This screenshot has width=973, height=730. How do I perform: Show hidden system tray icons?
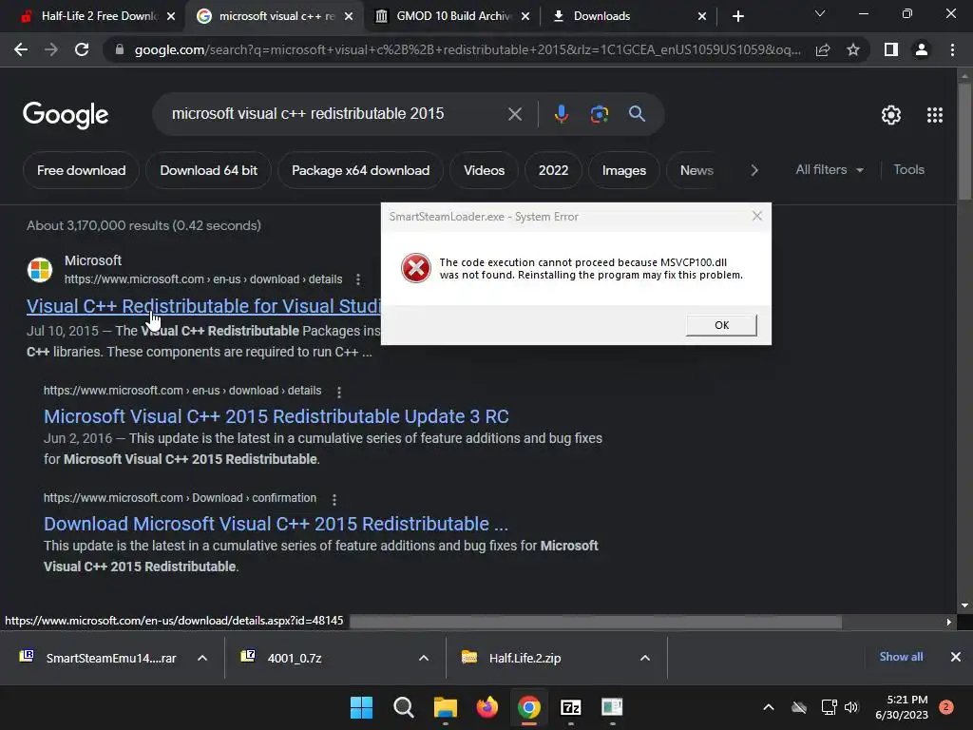[768, 707]
